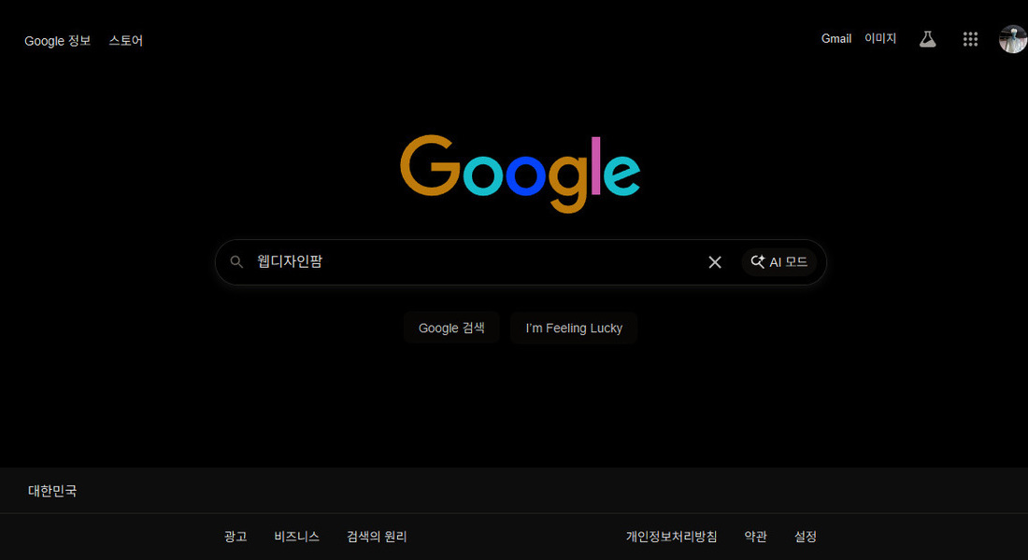The width and height of the screenshot is (1028, 560).
Task: Click the colorful Google logo
Action: coord(520,173)
